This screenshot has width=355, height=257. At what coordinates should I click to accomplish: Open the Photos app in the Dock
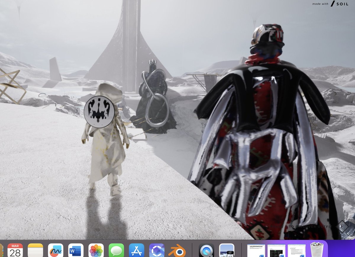[96, 251]
